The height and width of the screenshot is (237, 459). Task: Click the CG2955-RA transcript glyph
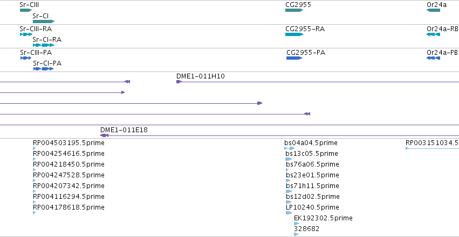[294, 34]
